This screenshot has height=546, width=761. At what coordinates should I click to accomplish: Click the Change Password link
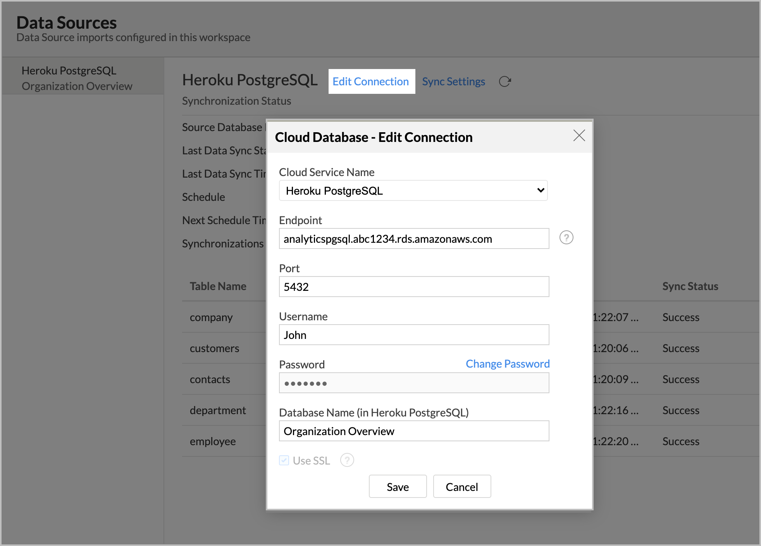[x=507, y=364]
